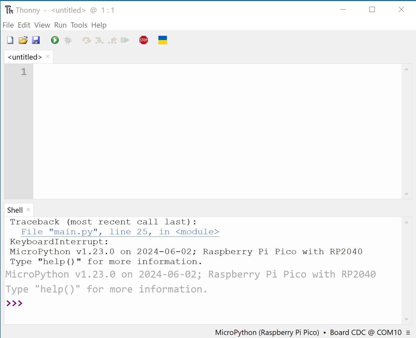Save the current script
416x338 pixels.
(36, 40)
